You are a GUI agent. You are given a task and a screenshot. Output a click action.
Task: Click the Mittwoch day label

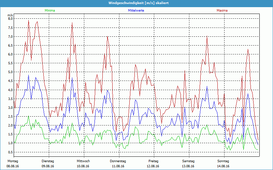point(83,161)
